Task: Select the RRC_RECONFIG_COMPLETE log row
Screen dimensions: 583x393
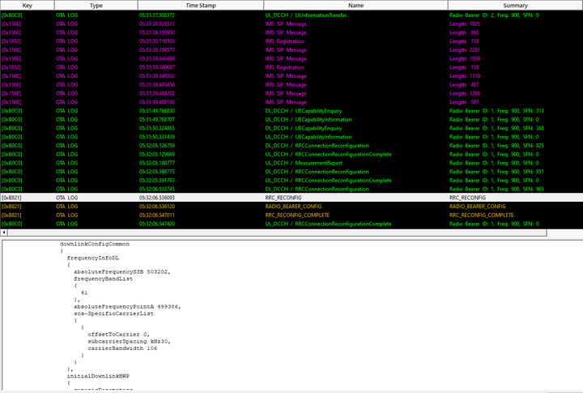Action: (x=291, y=215)
